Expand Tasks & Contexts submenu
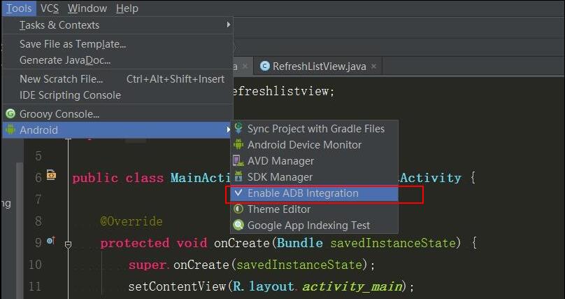 click(118, 25)
